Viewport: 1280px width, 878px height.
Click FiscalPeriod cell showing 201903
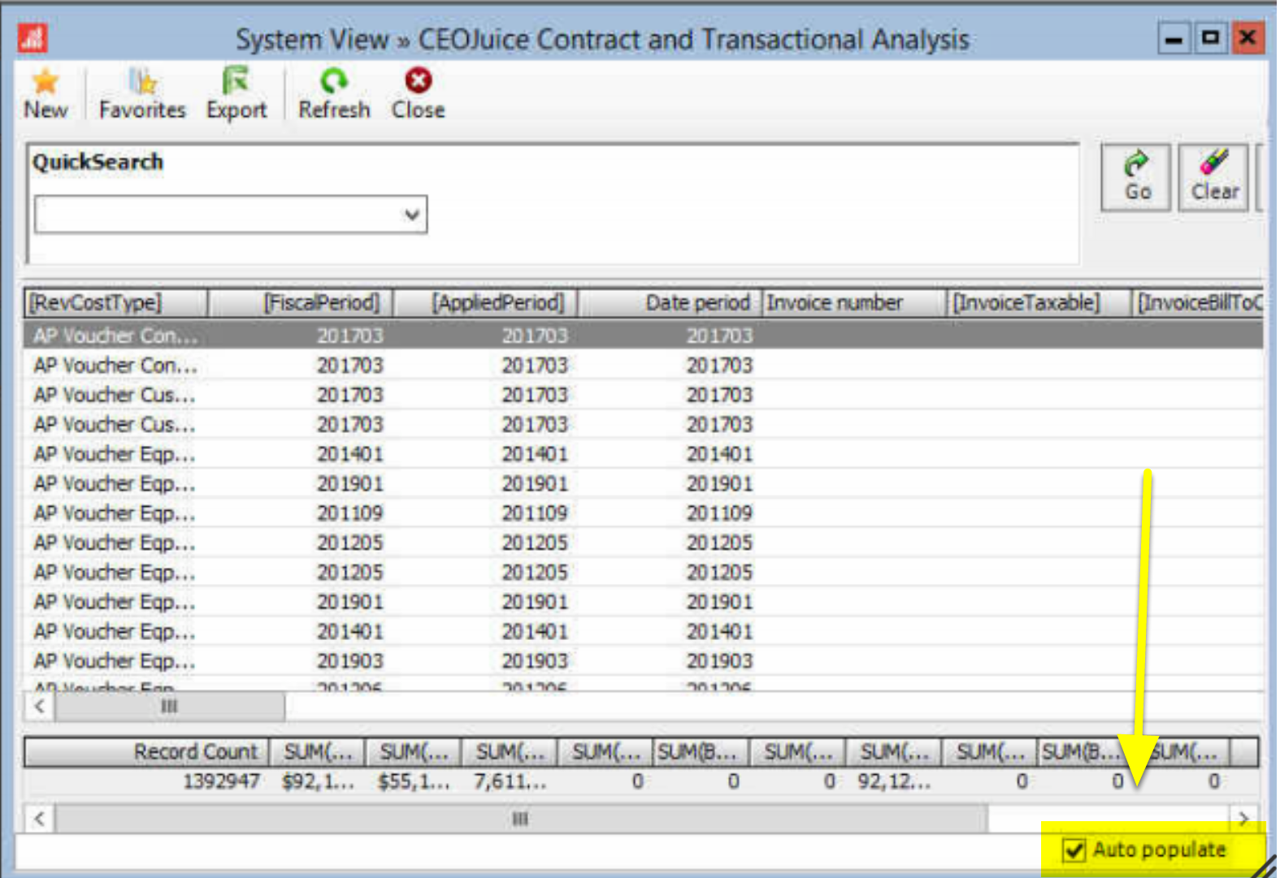pos(349,661)
